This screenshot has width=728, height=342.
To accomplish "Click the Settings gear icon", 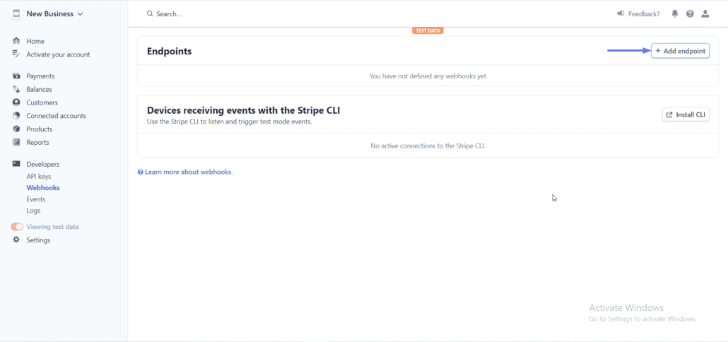I will click(x=16, y=240).
